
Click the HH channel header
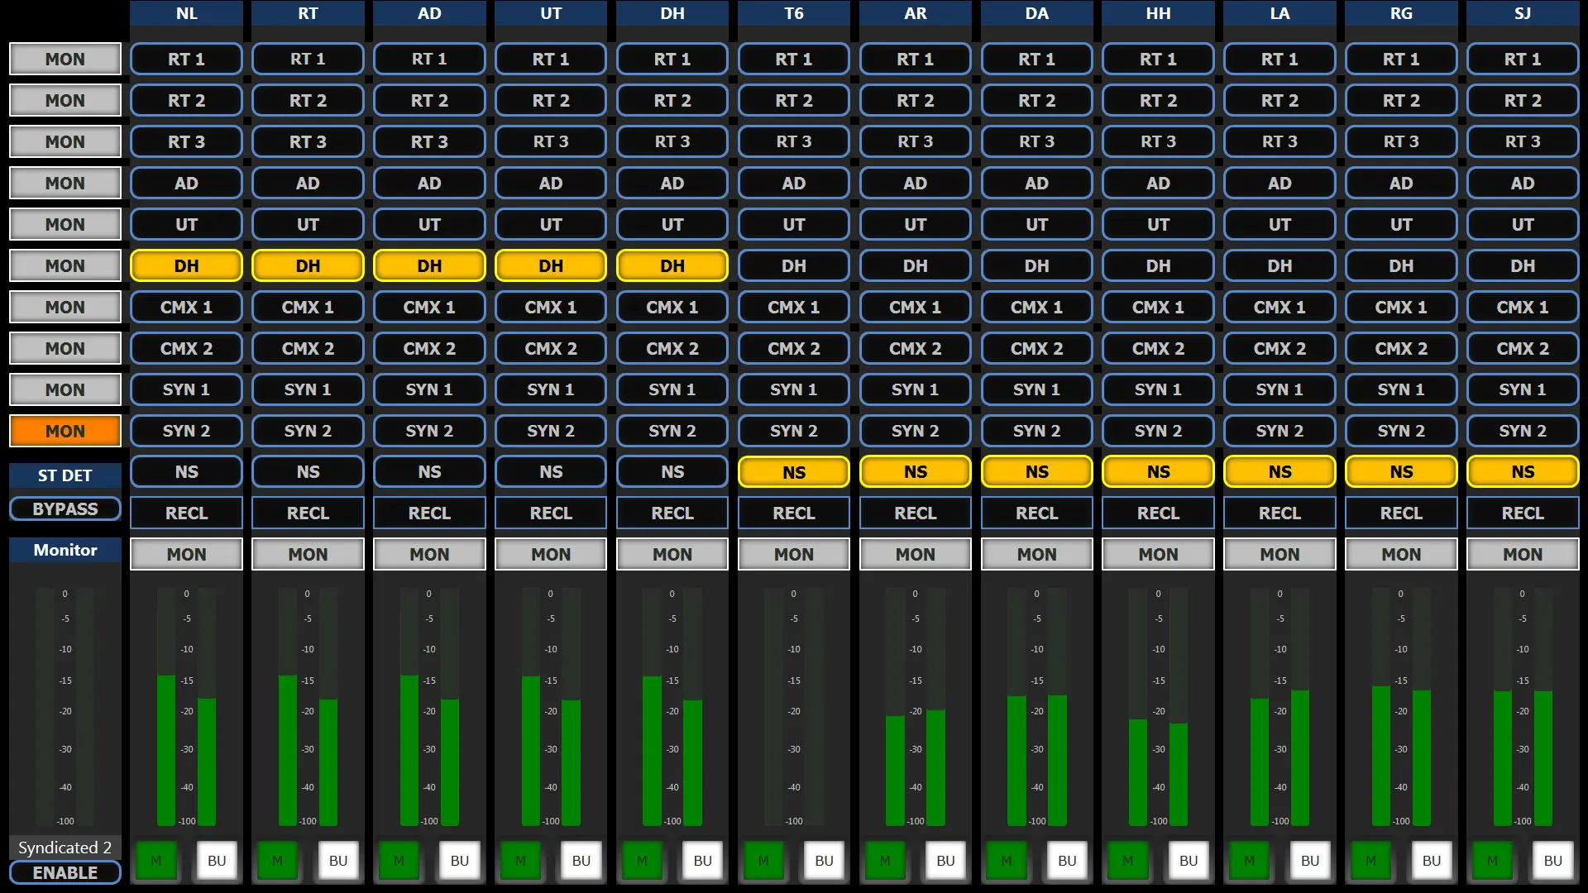1158,13
